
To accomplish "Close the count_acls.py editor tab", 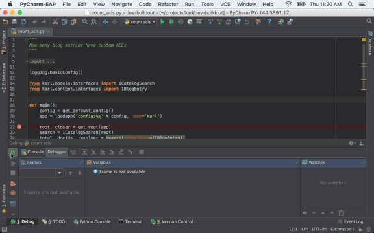I will [49, 31].
